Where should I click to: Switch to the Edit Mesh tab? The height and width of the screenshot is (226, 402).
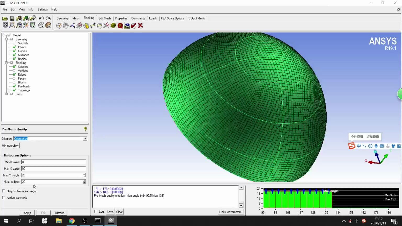coord(105,18)
